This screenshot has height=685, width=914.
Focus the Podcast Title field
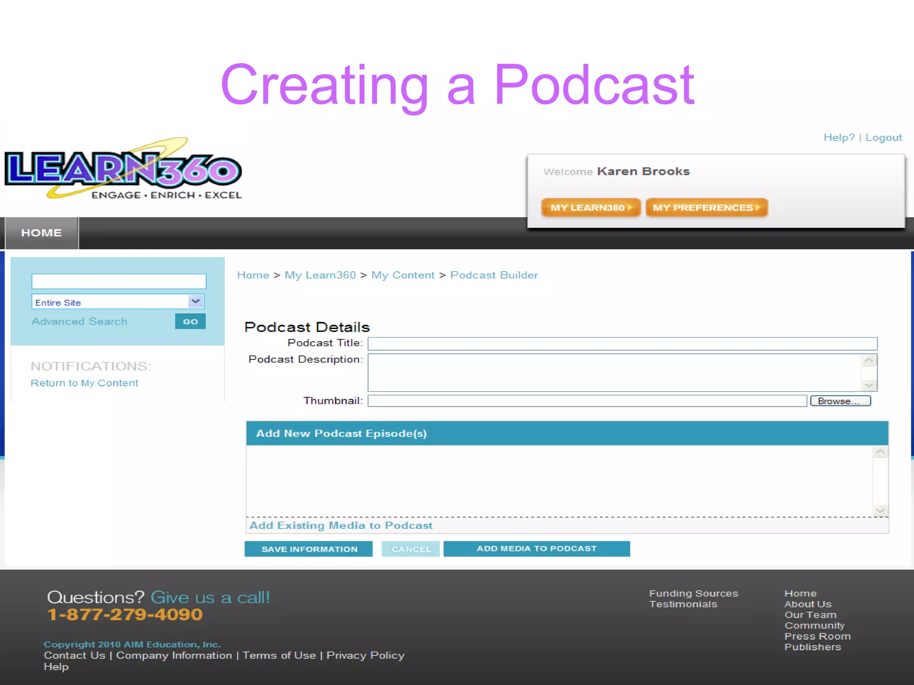click(x=622, y=343)
